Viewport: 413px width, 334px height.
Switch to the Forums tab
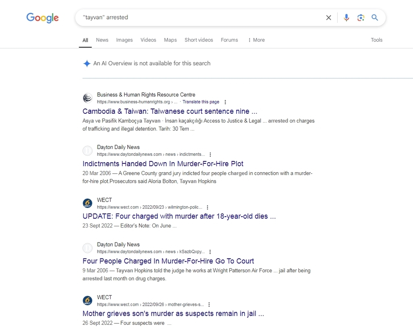[x=229, y=40]
